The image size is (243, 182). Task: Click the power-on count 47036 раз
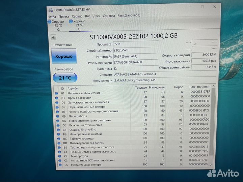[x=204, y=61]
